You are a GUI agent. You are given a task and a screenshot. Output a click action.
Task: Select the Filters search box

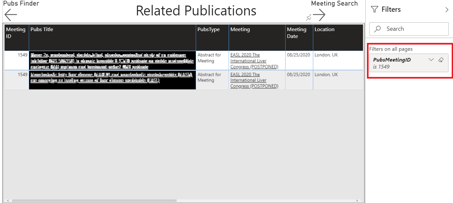(409, 29)
